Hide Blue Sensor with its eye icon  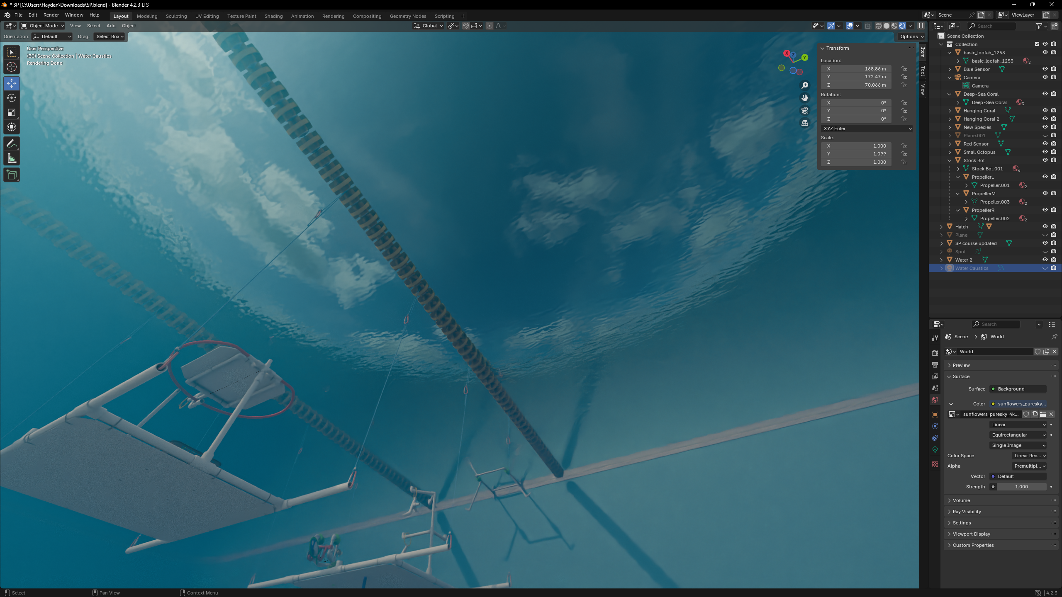tap(1045, 69)
